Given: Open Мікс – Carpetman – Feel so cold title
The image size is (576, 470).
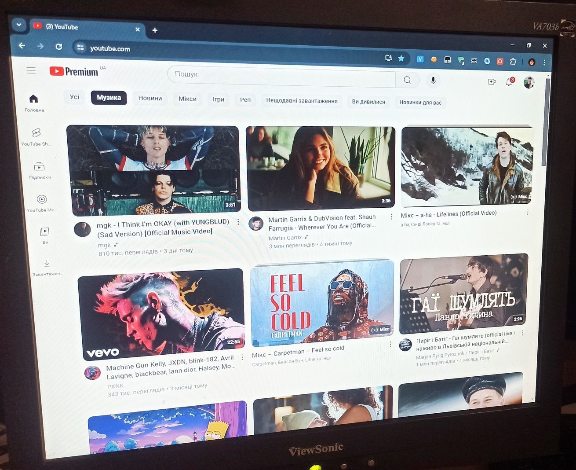Looking at the screenshot, I should point(298,352).
